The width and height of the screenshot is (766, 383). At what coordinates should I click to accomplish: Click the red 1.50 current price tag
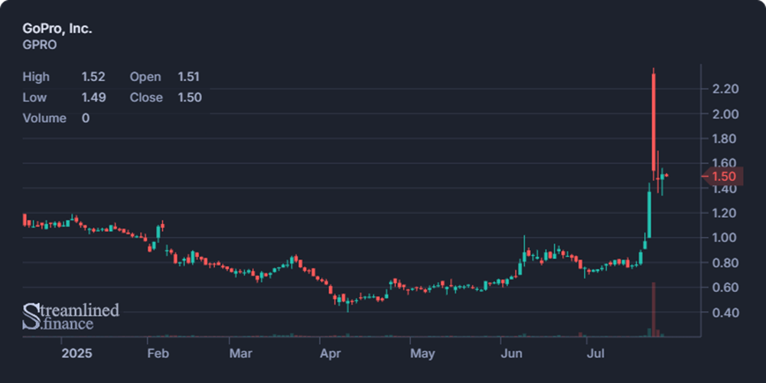pos(723,176)
